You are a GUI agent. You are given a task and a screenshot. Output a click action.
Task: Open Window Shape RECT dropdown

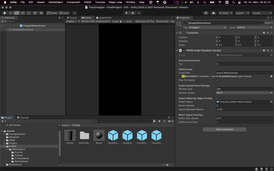click(244, 93)
